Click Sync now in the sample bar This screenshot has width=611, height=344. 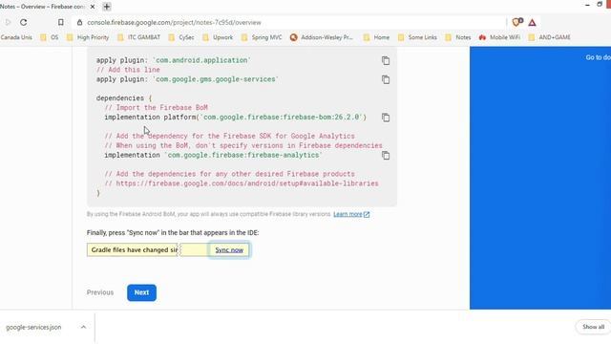tap(229, 250)
